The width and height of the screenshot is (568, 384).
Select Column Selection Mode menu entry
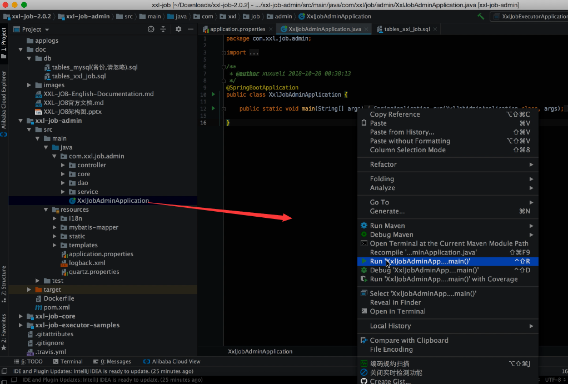pyautogui.click(x=448, y=150)
